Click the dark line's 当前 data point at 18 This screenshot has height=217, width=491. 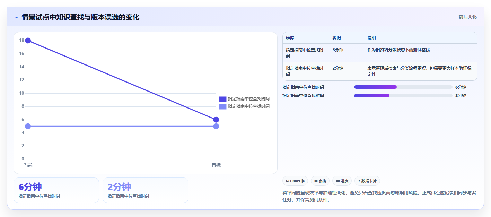(x=28, y=41)
